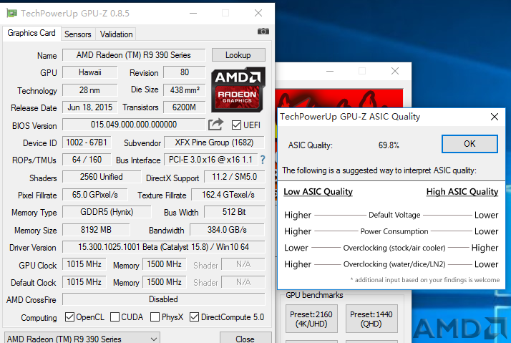This screenshot has height=343, width=511.
Task: Switch to the Sensors tab
Action: point(78,34)
